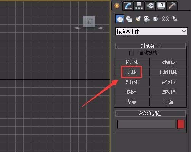Click the 平面 button

(168, 102)
